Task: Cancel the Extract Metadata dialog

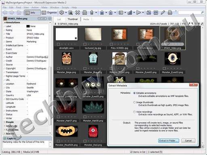Action: click(188, 141)
